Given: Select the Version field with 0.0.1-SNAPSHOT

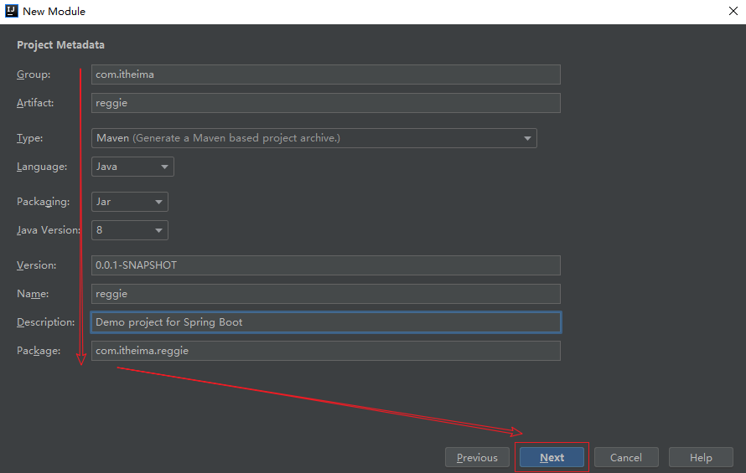Looking at the screenshot, I should (x=325, y=265).
